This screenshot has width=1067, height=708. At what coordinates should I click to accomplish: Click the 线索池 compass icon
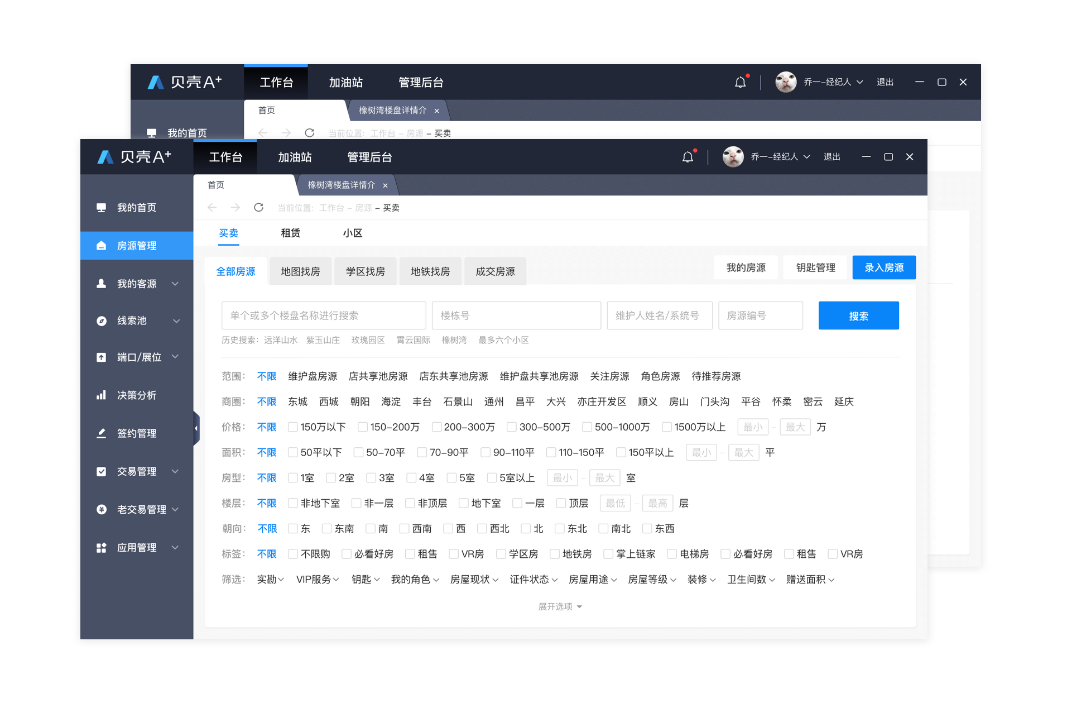101,321
